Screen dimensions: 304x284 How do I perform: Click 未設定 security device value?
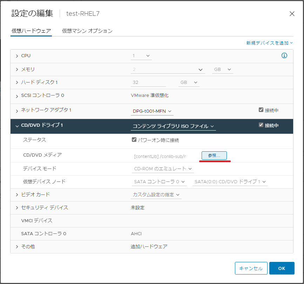pos(138,208)
